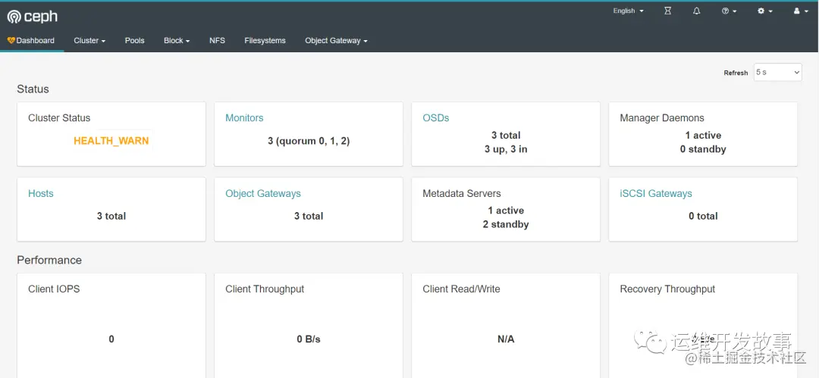Open the English language dropdown
This screenshot has height=378, width=819.
629,11
